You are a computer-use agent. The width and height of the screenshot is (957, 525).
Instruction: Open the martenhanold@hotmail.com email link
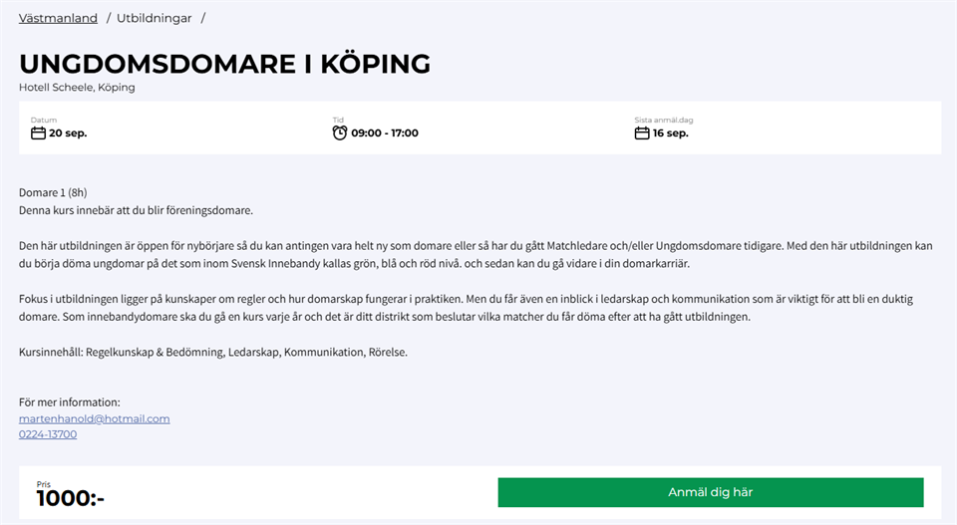tap(95, 418)
